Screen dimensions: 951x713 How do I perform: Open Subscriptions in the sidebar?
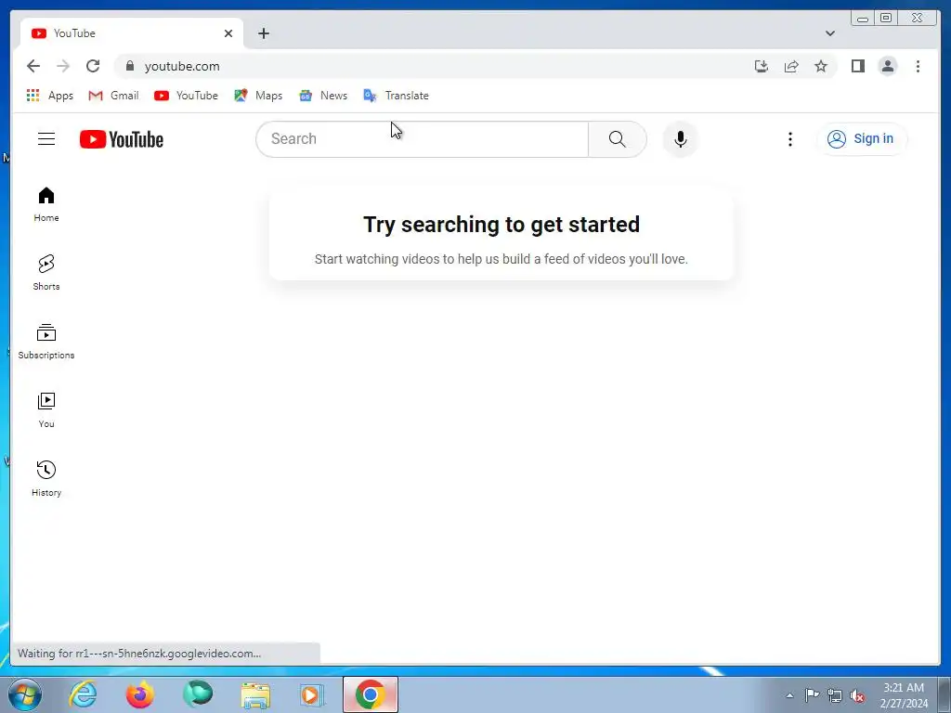click(46, 342)
